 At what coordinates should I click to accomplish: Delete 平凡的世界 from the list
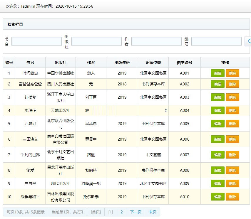232,155
